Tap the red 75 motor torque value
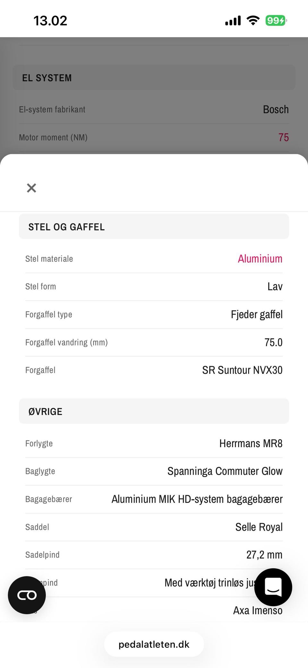The height and width of the screenshot is (668, 308). [283, 137]
